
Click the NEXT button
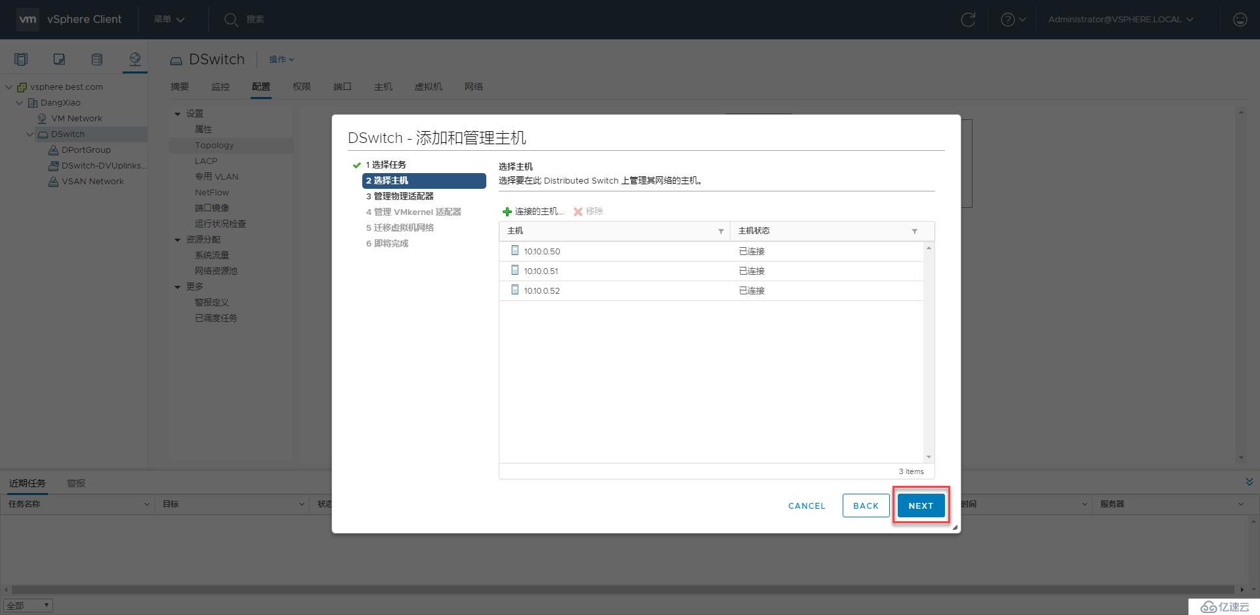pos(921,506)
